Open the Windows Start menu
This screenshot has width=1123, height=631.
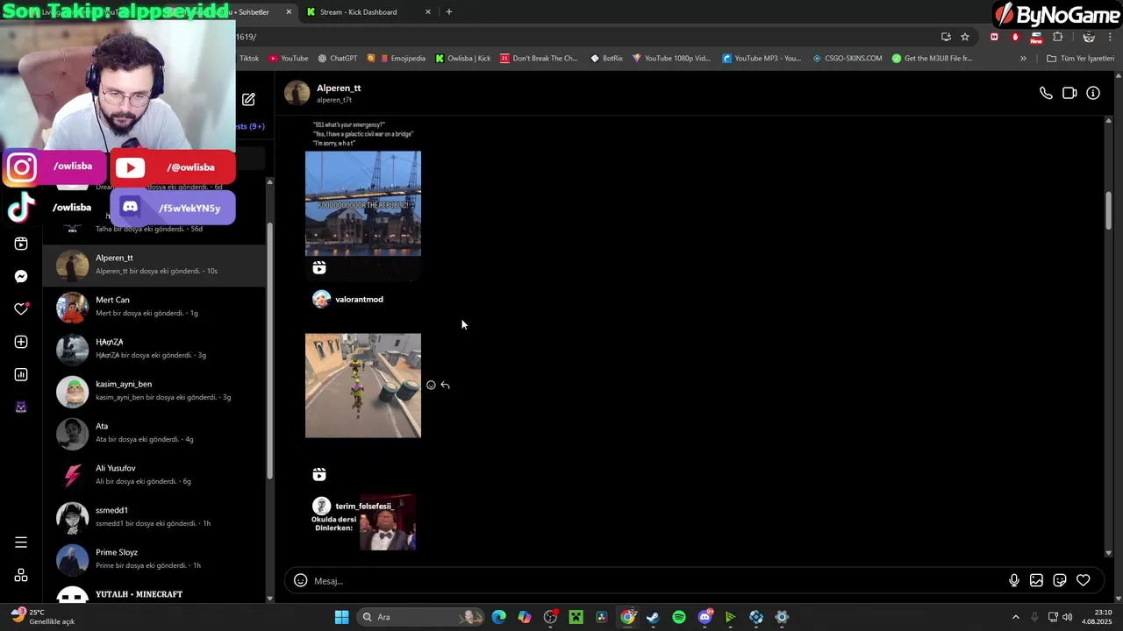pos(341,617)
